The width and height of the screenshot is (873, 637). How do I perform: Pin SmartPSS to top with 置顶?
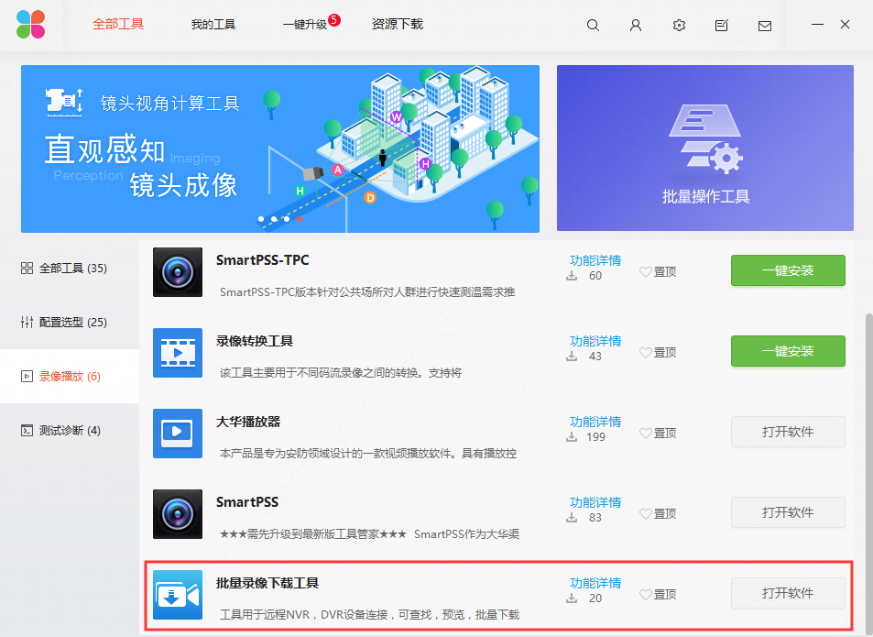tap(658, 514)
